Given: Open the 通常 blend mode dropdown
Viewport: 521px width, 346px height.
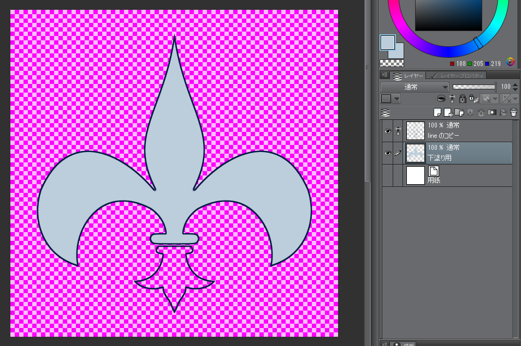Looking at the screenshot, I should 415,87.
